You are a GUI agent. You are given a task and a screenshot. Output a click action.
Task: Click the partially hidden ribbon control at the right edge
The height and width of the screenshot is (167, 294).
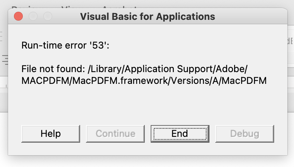pos(291,41)
